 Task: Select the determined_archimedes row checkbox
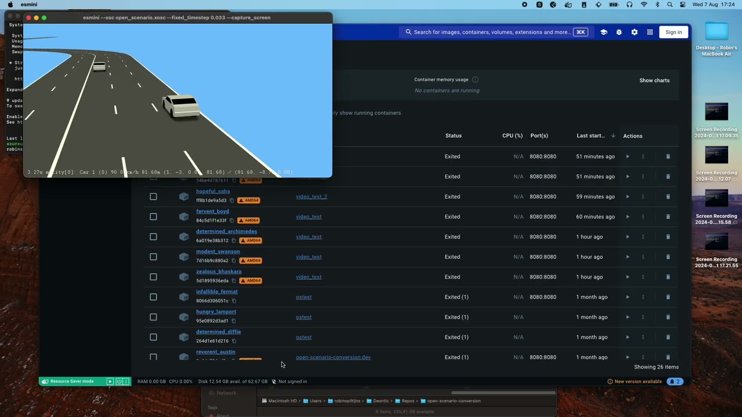(x=153, y=237)
